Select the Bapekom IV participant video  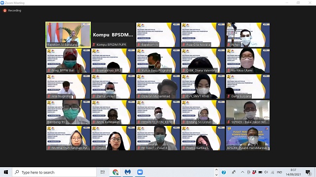(158, 35)
